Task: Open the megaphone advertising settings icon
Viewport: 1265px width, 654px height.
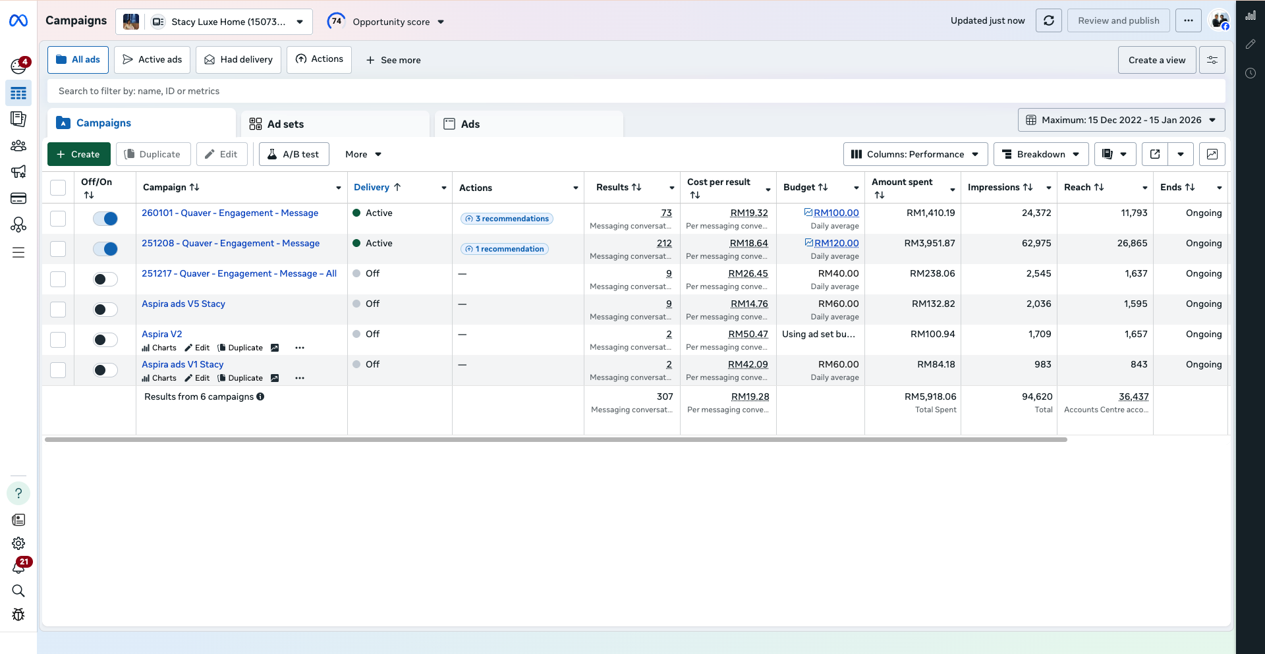Action: point(18,172)
